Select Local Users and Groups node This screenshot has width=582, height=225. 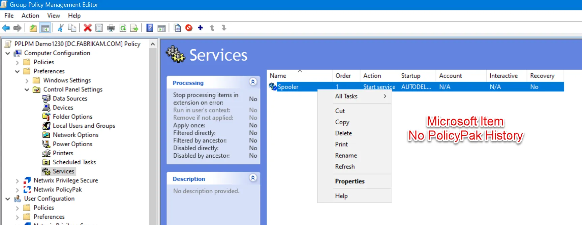[84, 126]
